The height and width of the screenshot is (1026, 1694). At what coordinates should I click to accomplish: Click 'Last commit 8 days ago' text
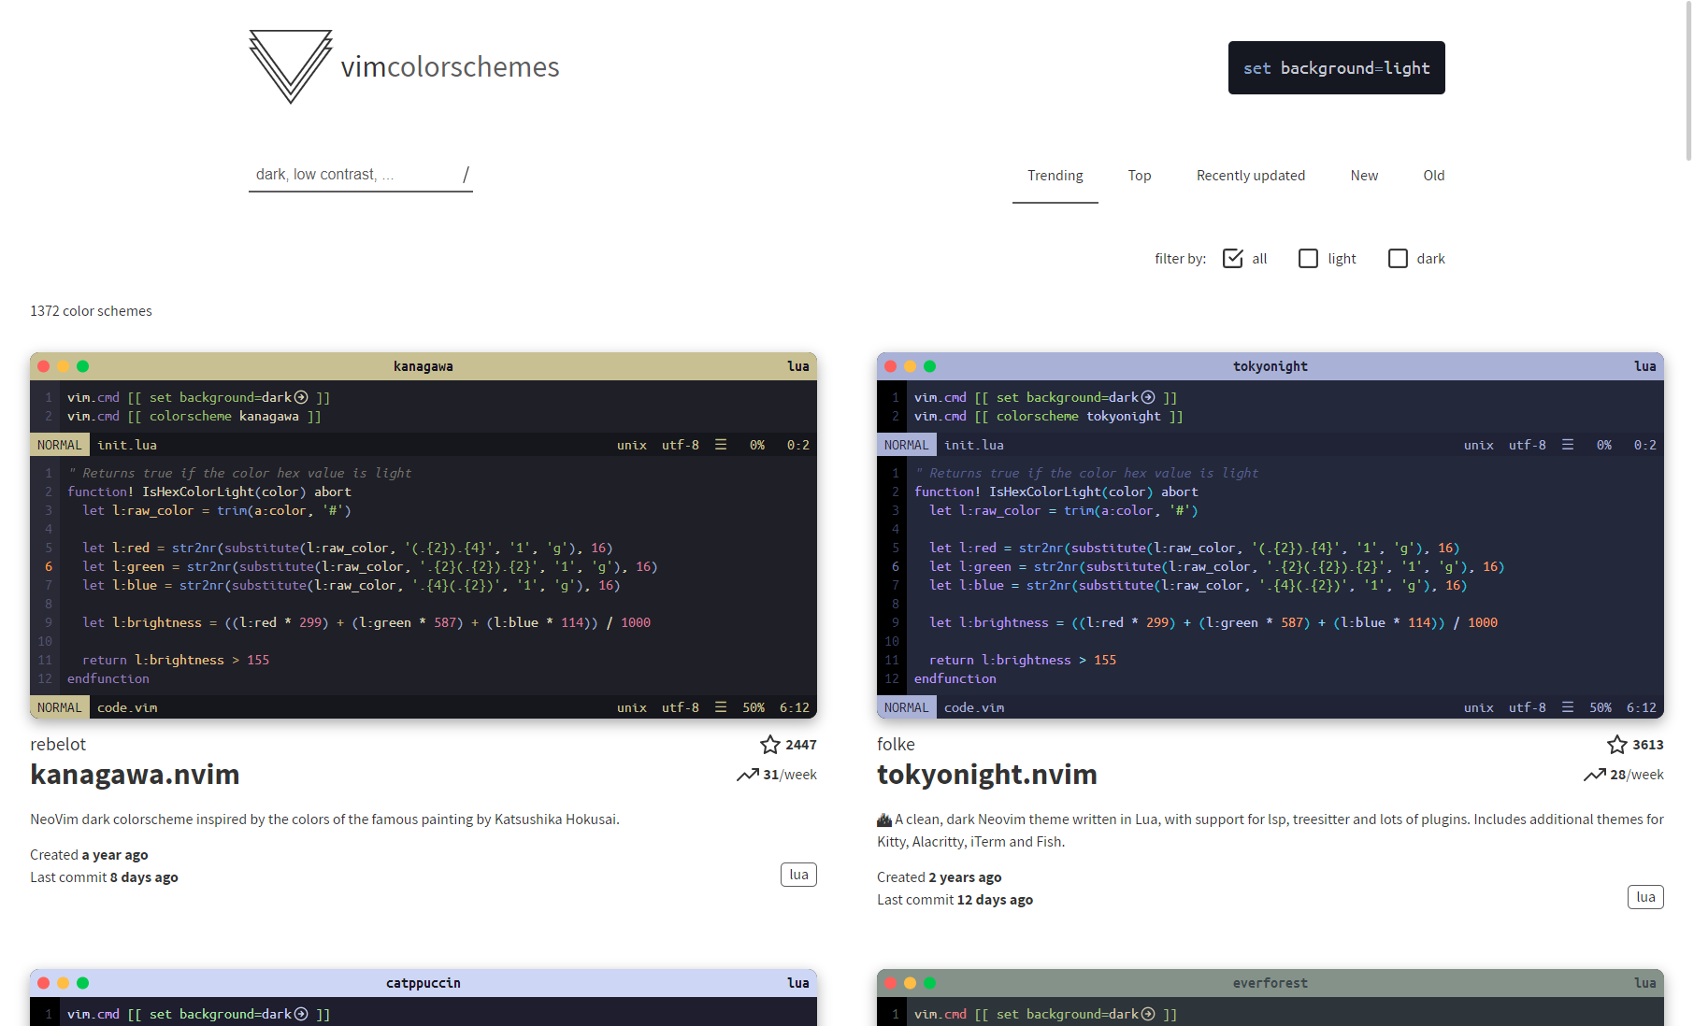[104, 877]
